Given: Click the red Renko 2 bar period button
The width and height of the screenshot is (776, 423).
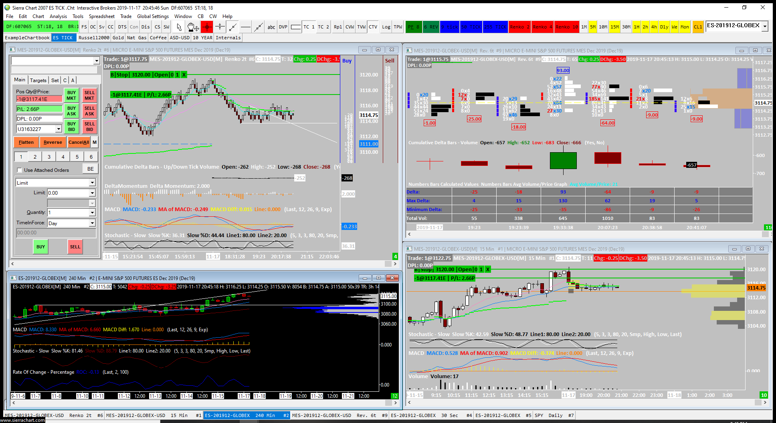Looking at the screenshot, I should point(520,27).
